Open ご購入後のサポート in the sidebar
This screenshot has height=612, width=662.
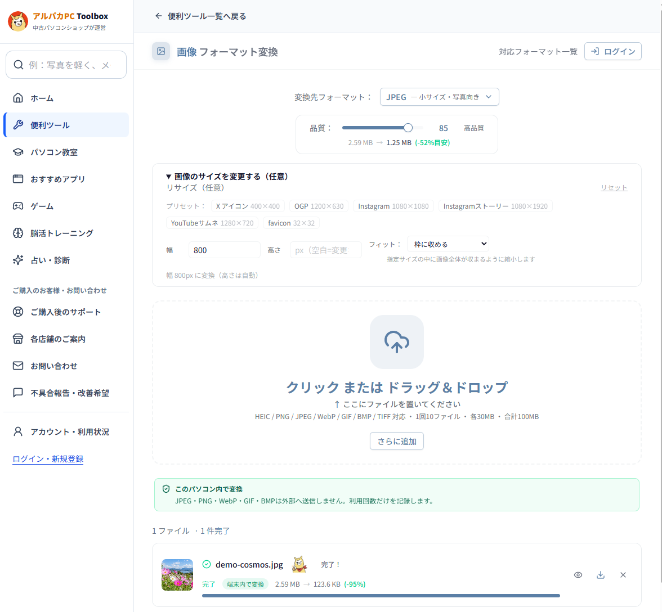[66, 312]
